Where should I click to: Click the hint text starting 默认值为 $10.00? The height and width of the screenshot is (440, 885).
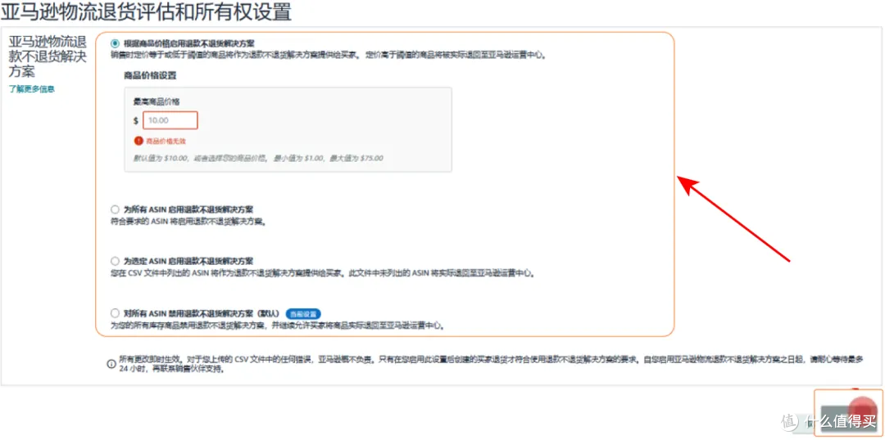tap(258, 159)
